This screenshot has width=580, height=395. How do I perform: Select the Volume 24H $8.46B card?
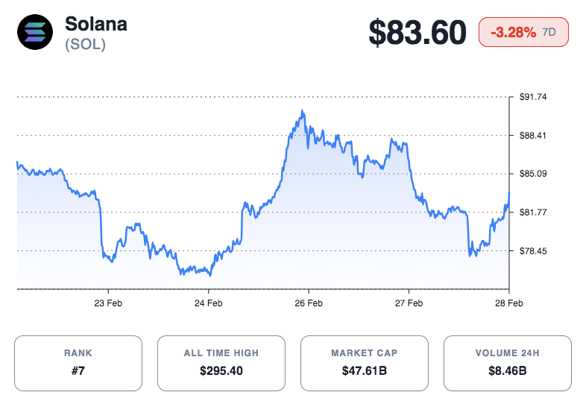pos(507,363)
